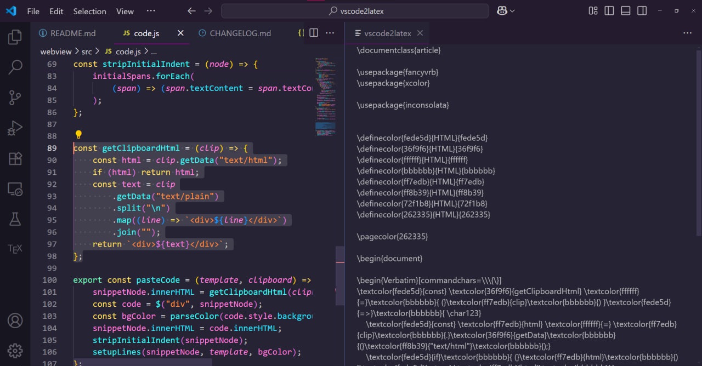
Task: Expand the src breadcrumb
Action: coord(87,52)
